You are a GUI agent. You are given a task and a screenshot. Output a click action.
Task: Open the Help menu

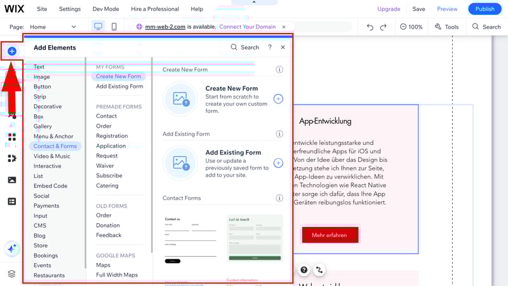pyautogui.click(x=197, y=9)
